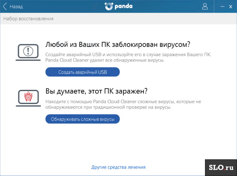Click the laptop warning exclamation icon
Viewport: 237px width, 176px height.
click(x=28, y=52)
